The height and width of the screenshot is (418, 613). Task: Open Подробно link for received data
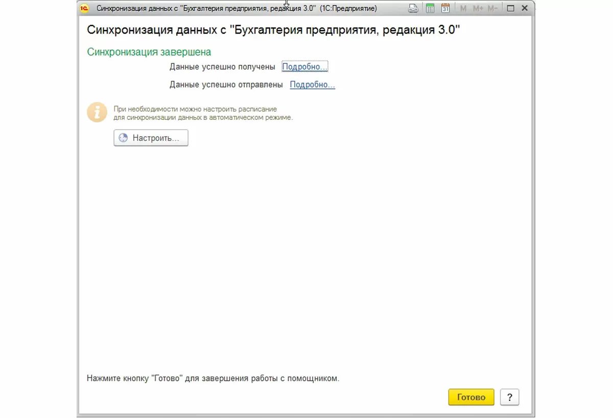pos(305,67)
